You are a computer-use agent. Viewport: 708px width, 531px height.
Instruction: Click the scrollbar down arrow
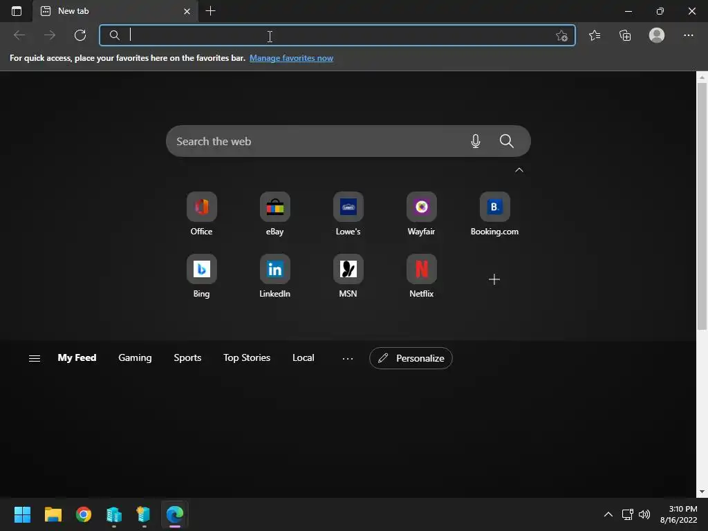point(702,492)
